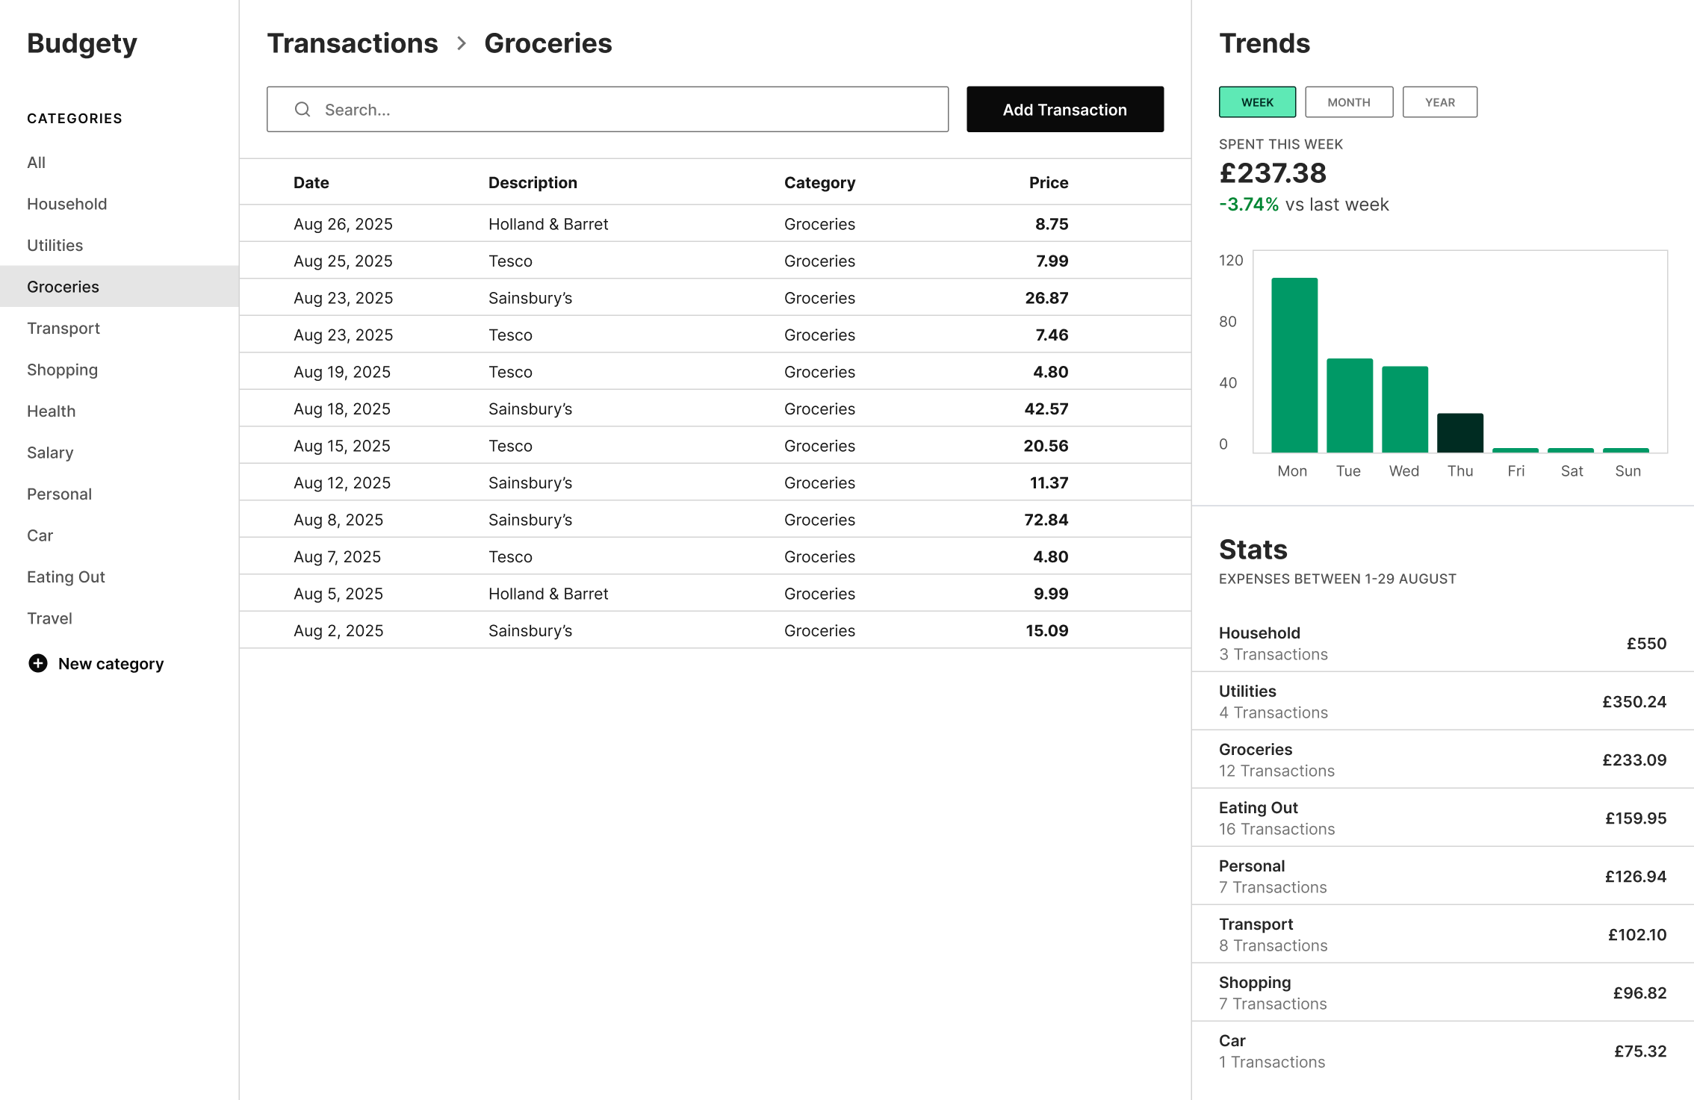This screenshot has height=1100, width=1694.
Task: Click the Salary category entry
Action: pyautogui.click(x=49, y=452)
